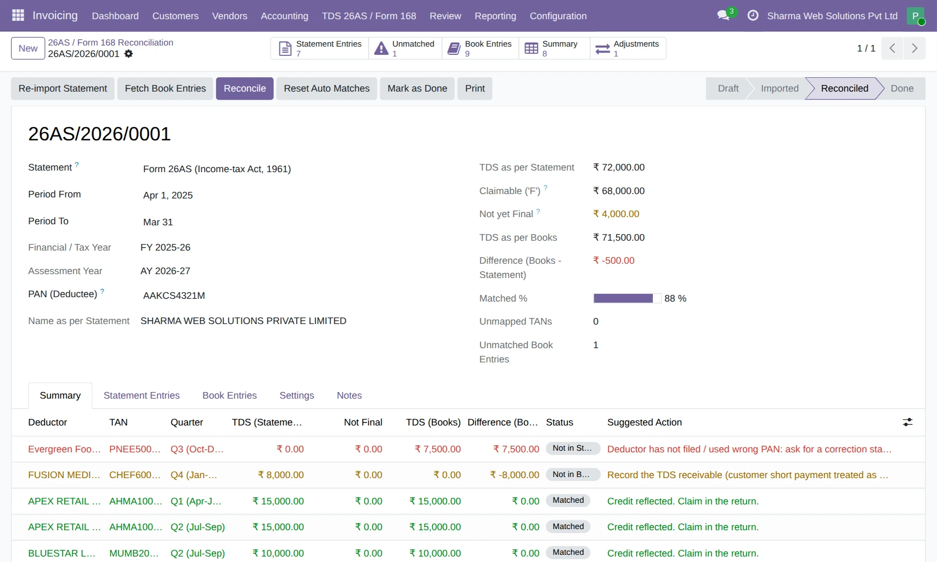
Task: Open Adjustments smart button
Action: click(x=628, y=48)
